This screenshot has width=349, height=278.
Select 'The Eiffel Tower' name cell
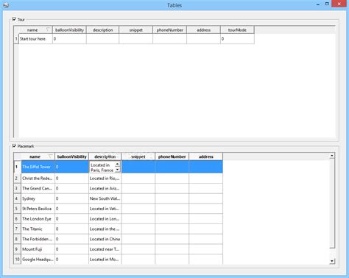[38, 167]
